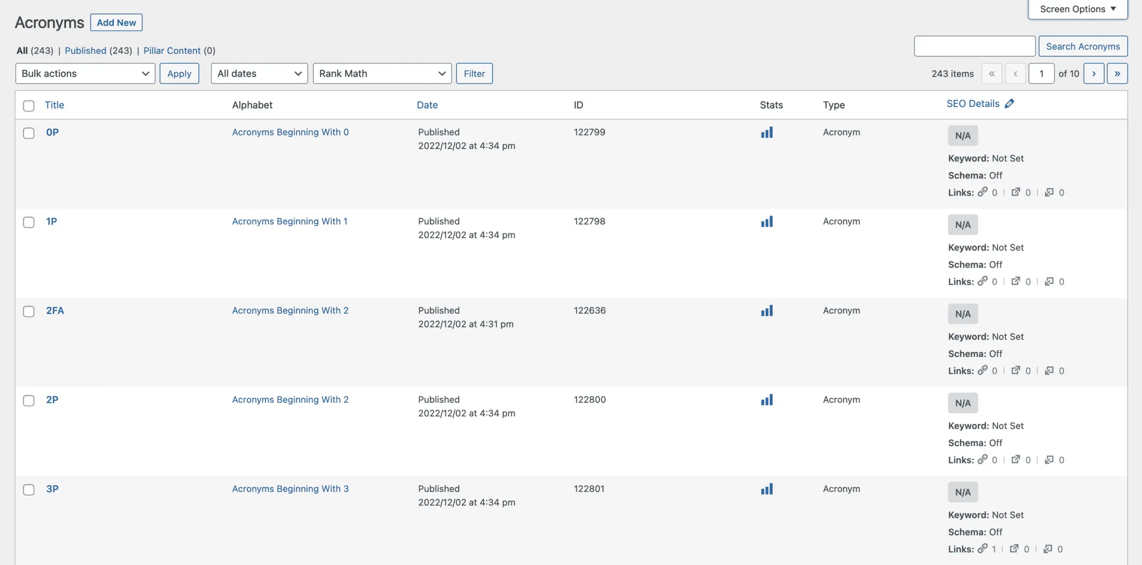Viewport: 1142px width, 565px height.
Task: Open the Pillar Content filter view
Action: click(172, 51)
